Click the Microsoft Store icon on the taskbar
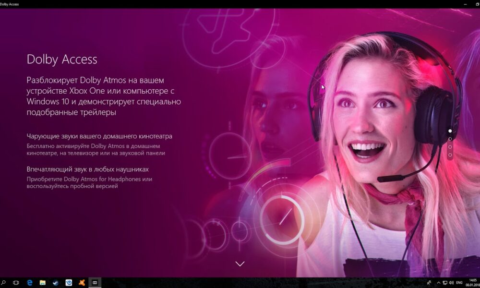 [x=68, y=283]
